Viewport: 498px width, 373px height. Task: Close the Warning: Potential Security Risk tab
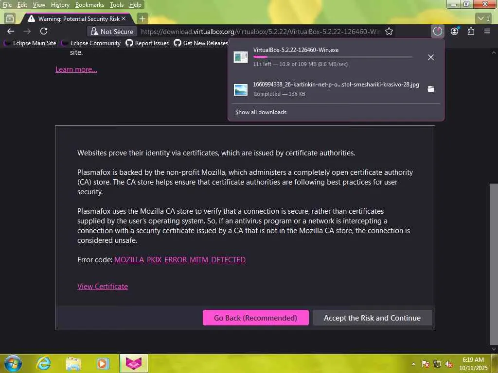(x=124, y=19)
